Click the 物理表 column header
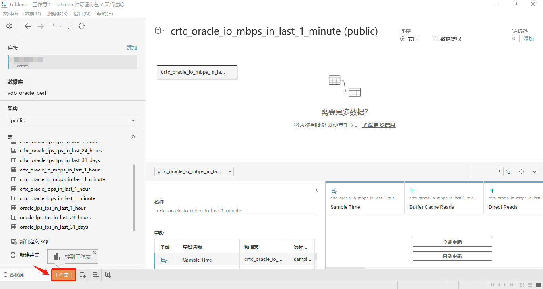The height and width of the screenshot is (289, 543). pos(264,247)
